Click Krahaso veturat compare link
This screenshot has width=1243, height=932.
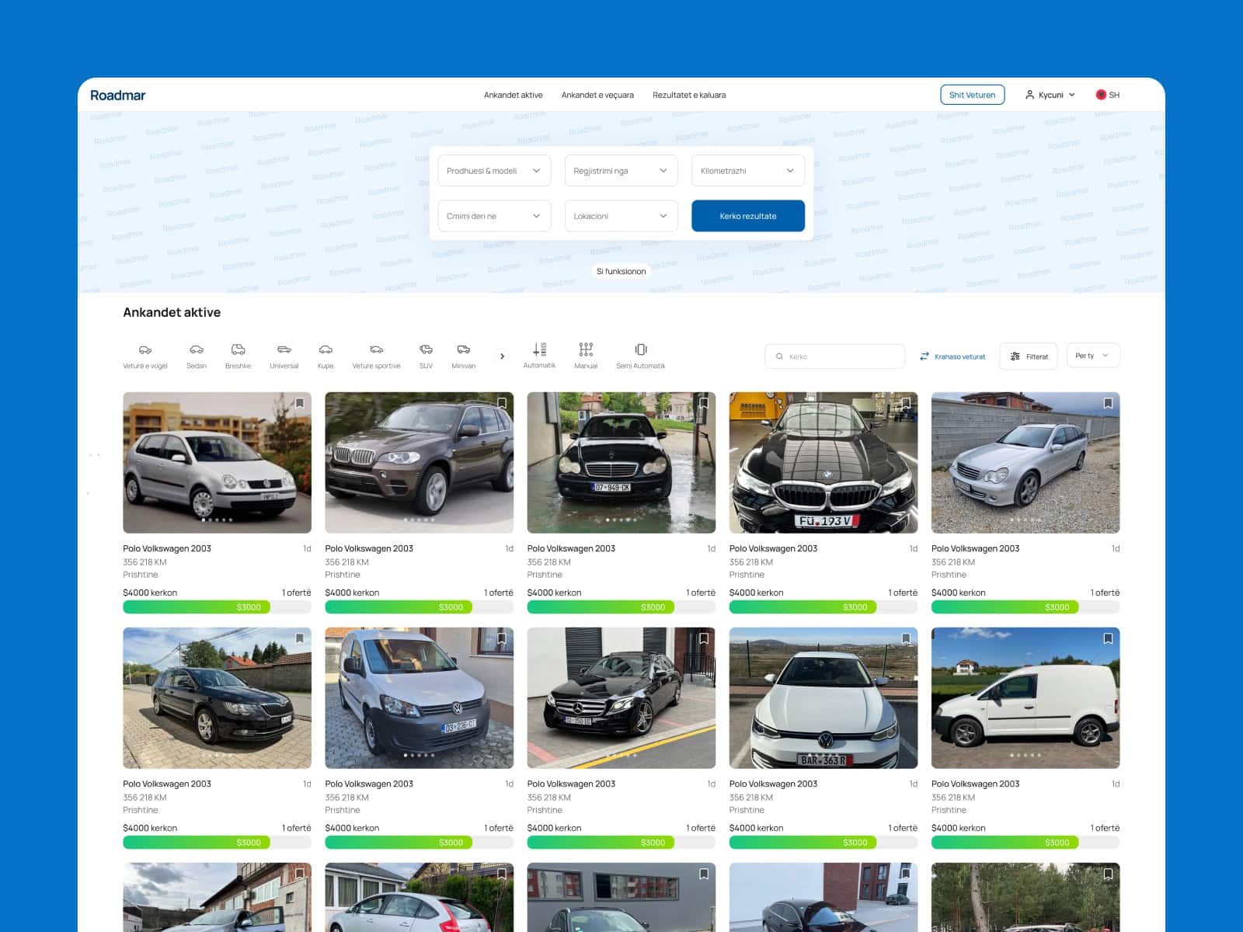[952, 356]
